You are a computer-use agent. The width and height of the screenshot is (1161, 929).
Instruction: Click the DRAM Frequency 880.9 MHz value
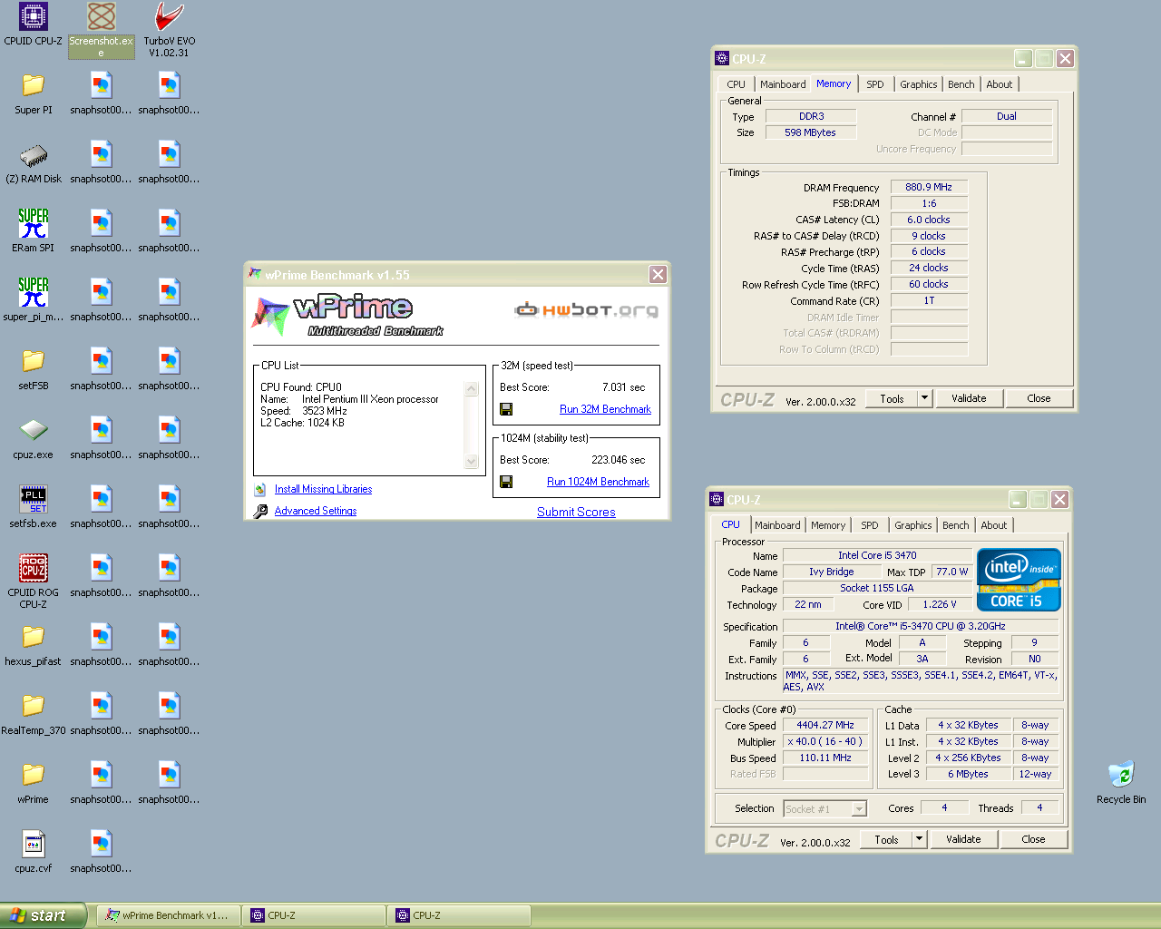(929, 187)
